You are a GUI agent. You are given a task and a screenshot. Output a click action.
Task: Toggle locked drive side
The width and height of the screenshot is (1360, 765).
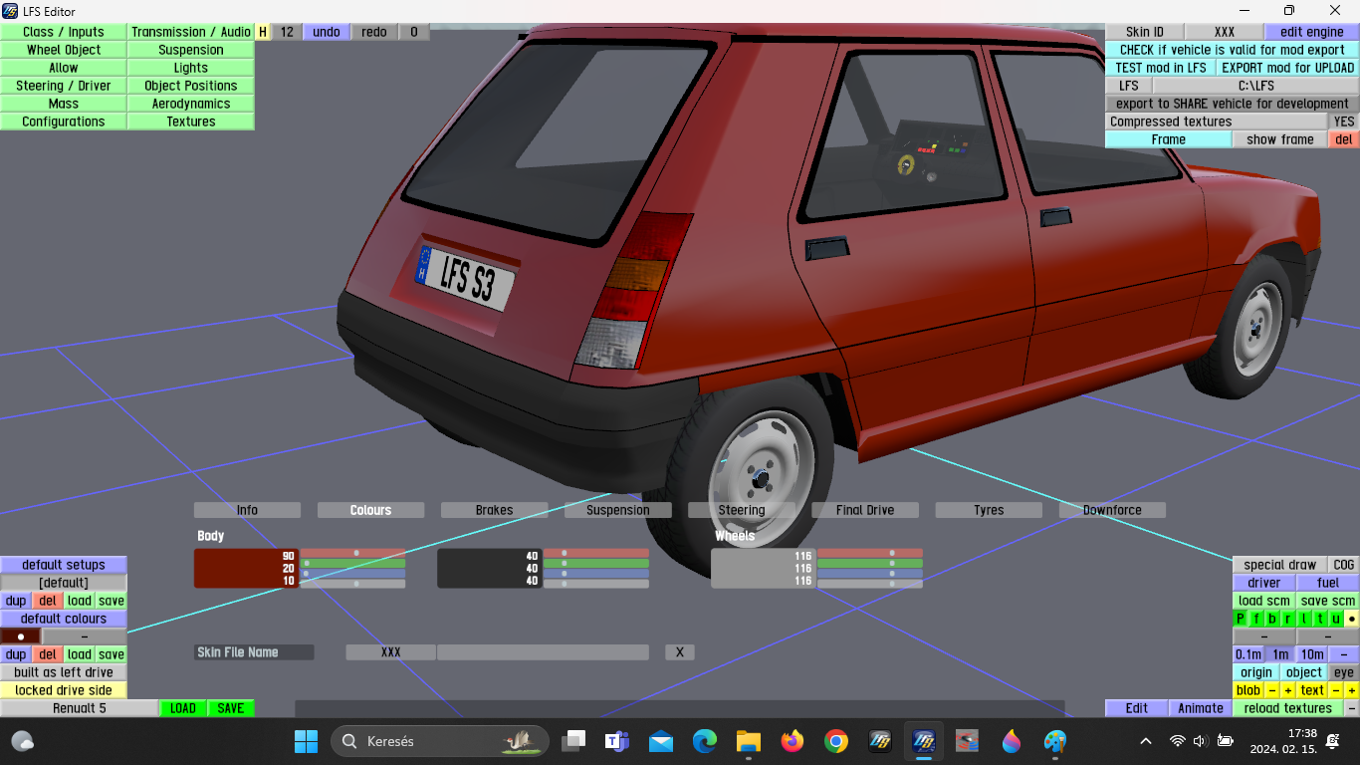[x=64, y=690]
